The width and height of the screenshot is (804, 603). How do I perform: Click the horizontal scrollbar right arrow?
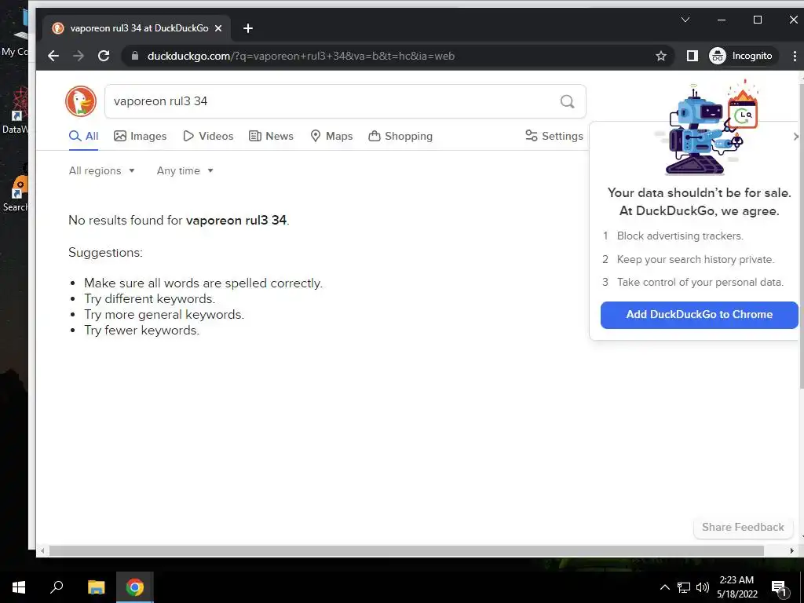tap(791, 550)
